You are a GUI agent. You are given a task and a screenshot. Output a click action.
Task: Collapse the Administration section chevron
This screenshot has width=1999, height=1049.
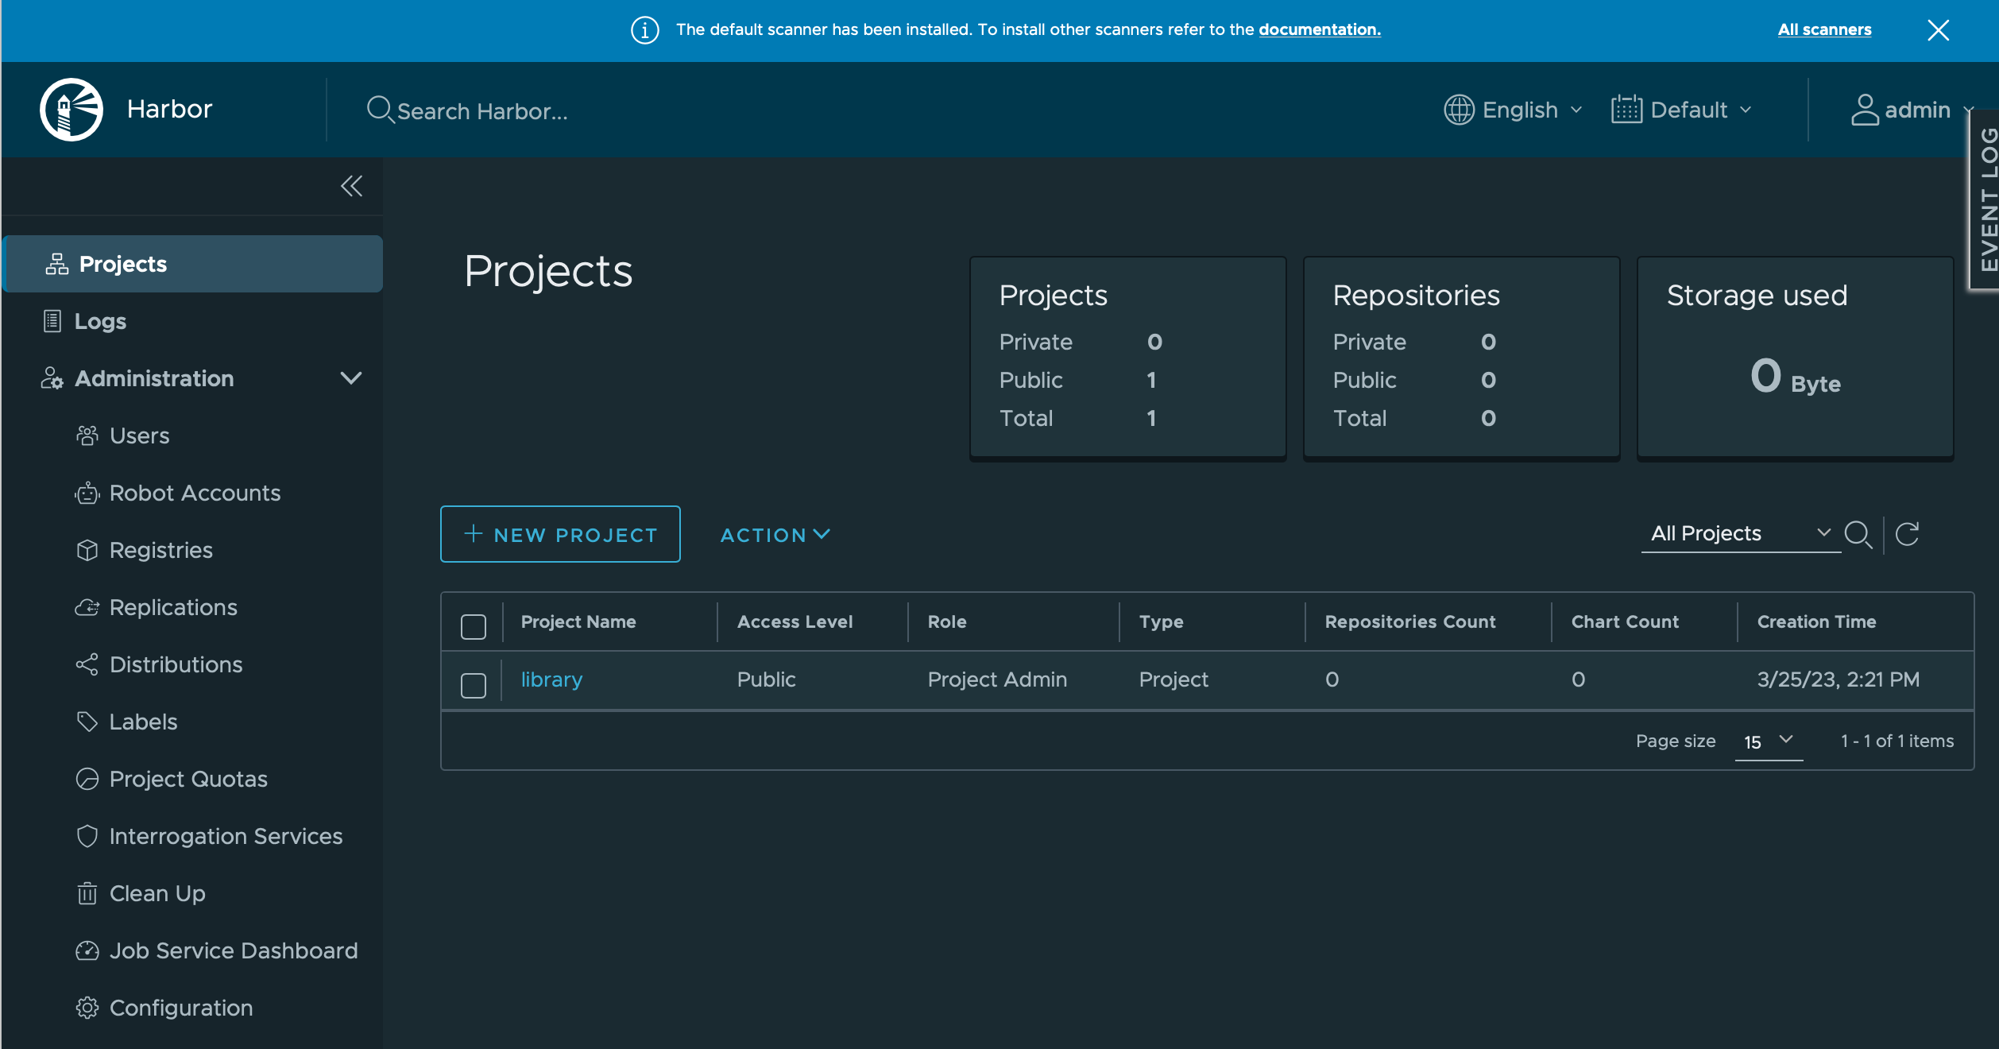click(x=351, y=378)
